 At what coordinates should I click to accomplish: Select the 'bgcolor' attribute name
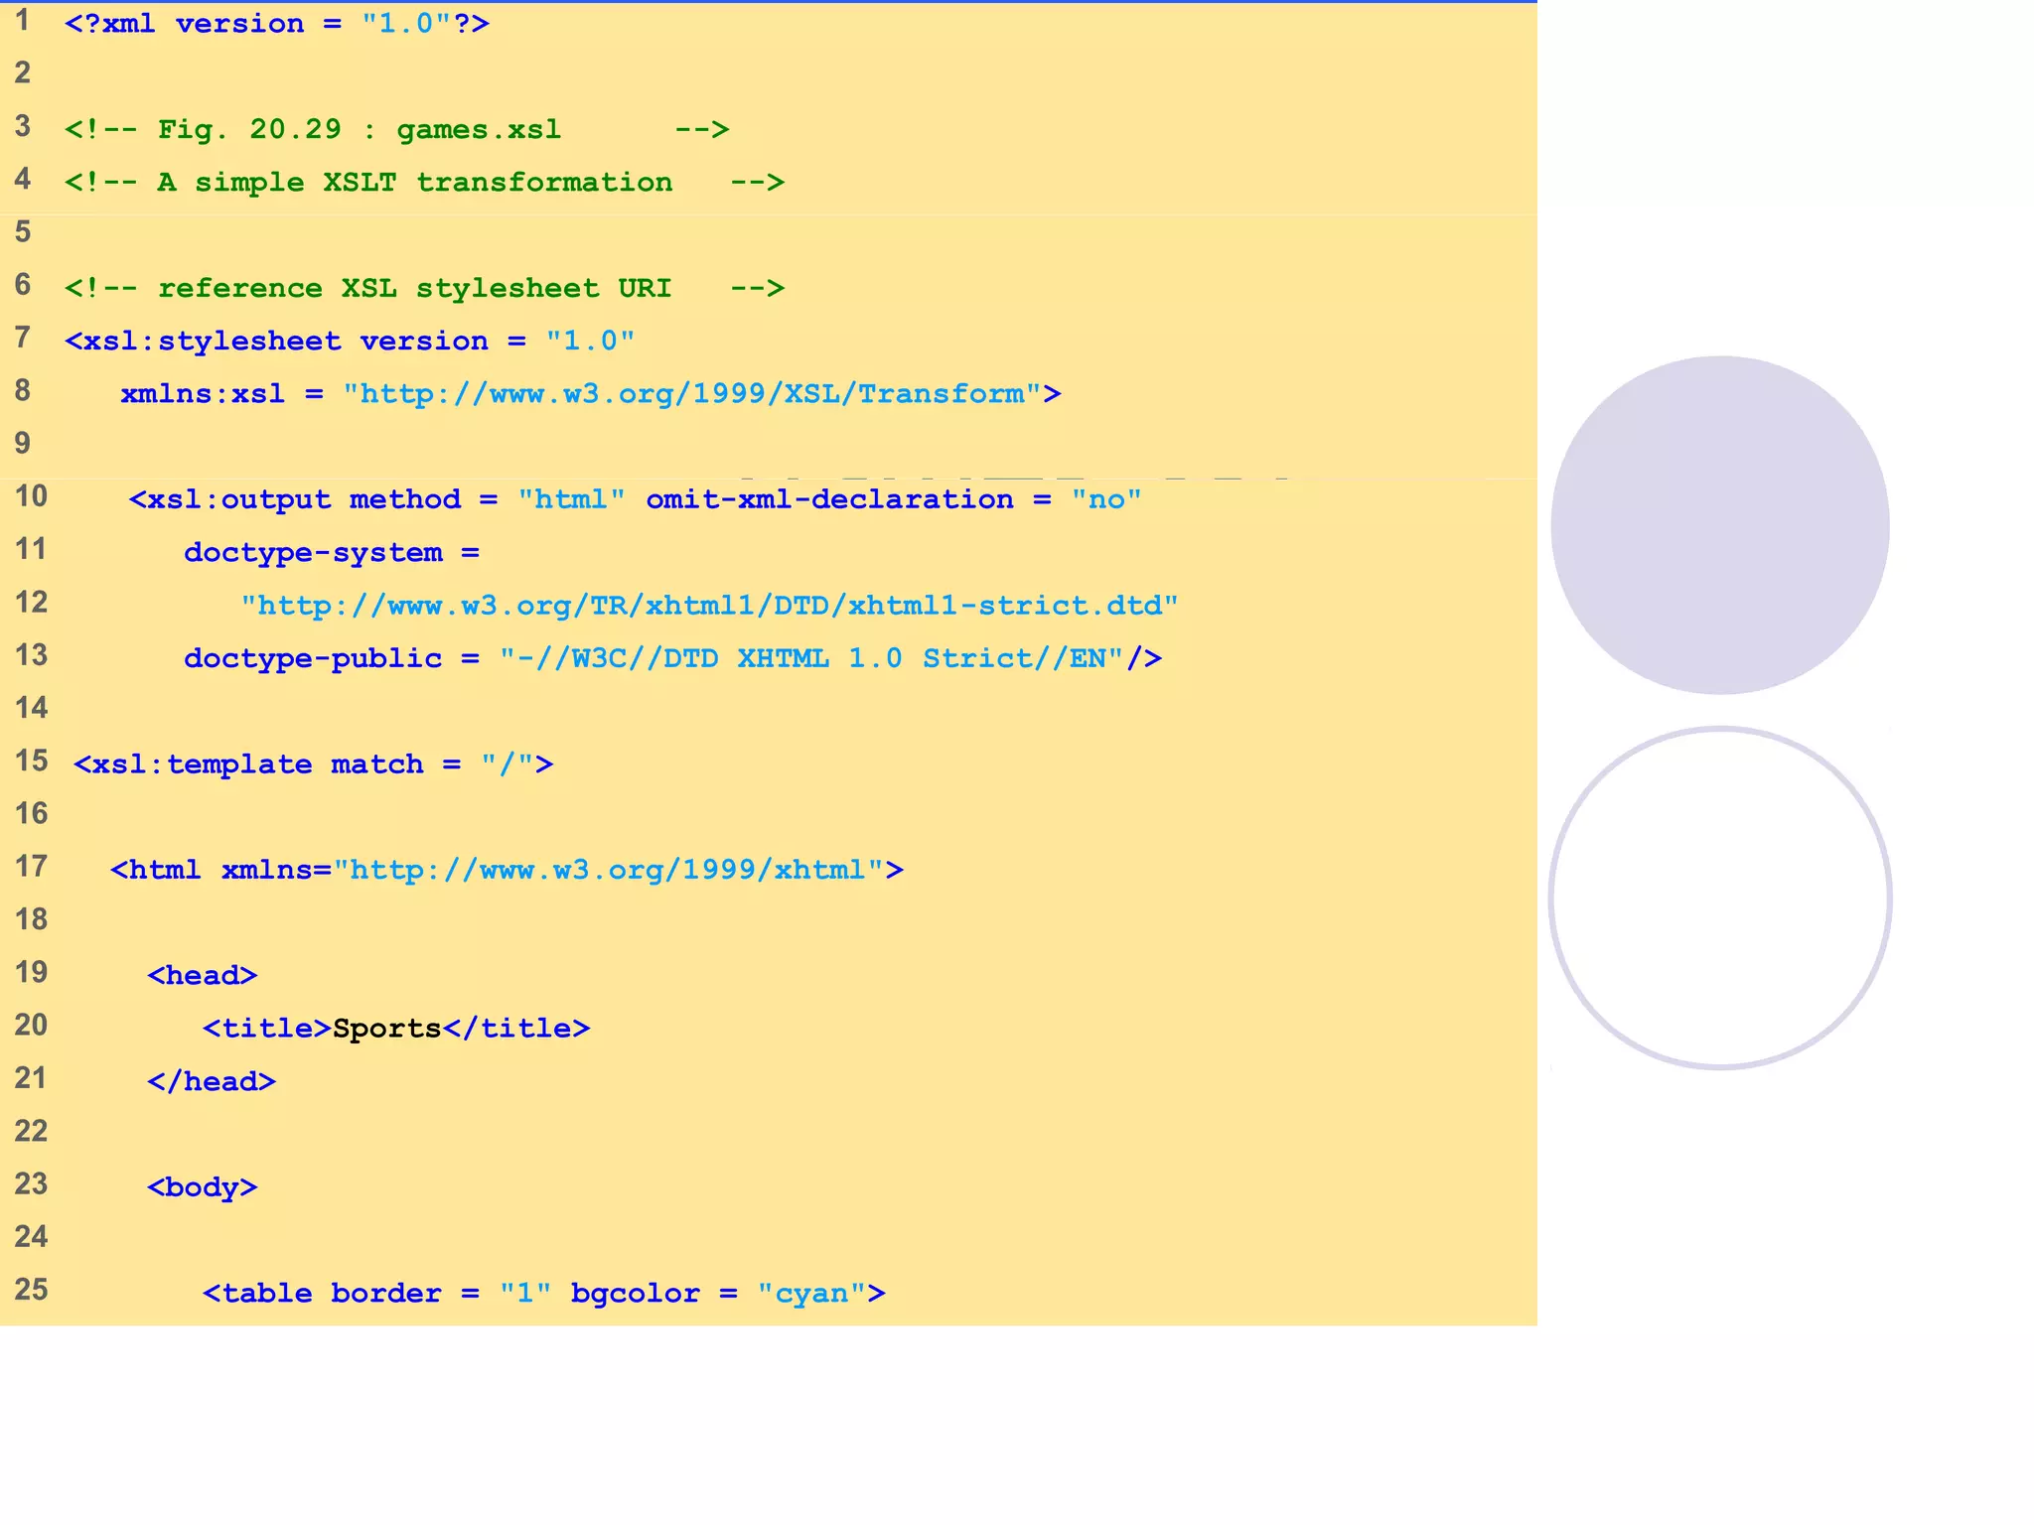[x=635, y=1294]
